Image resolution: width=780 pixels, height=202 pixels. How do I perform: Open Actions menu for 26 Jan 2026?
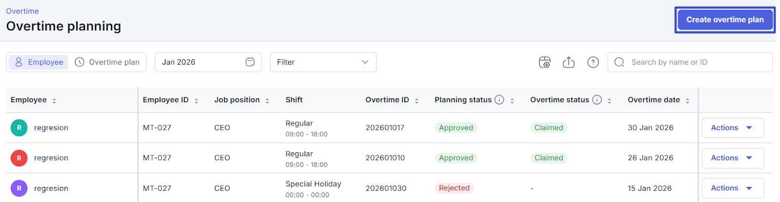tap(732, 158)
